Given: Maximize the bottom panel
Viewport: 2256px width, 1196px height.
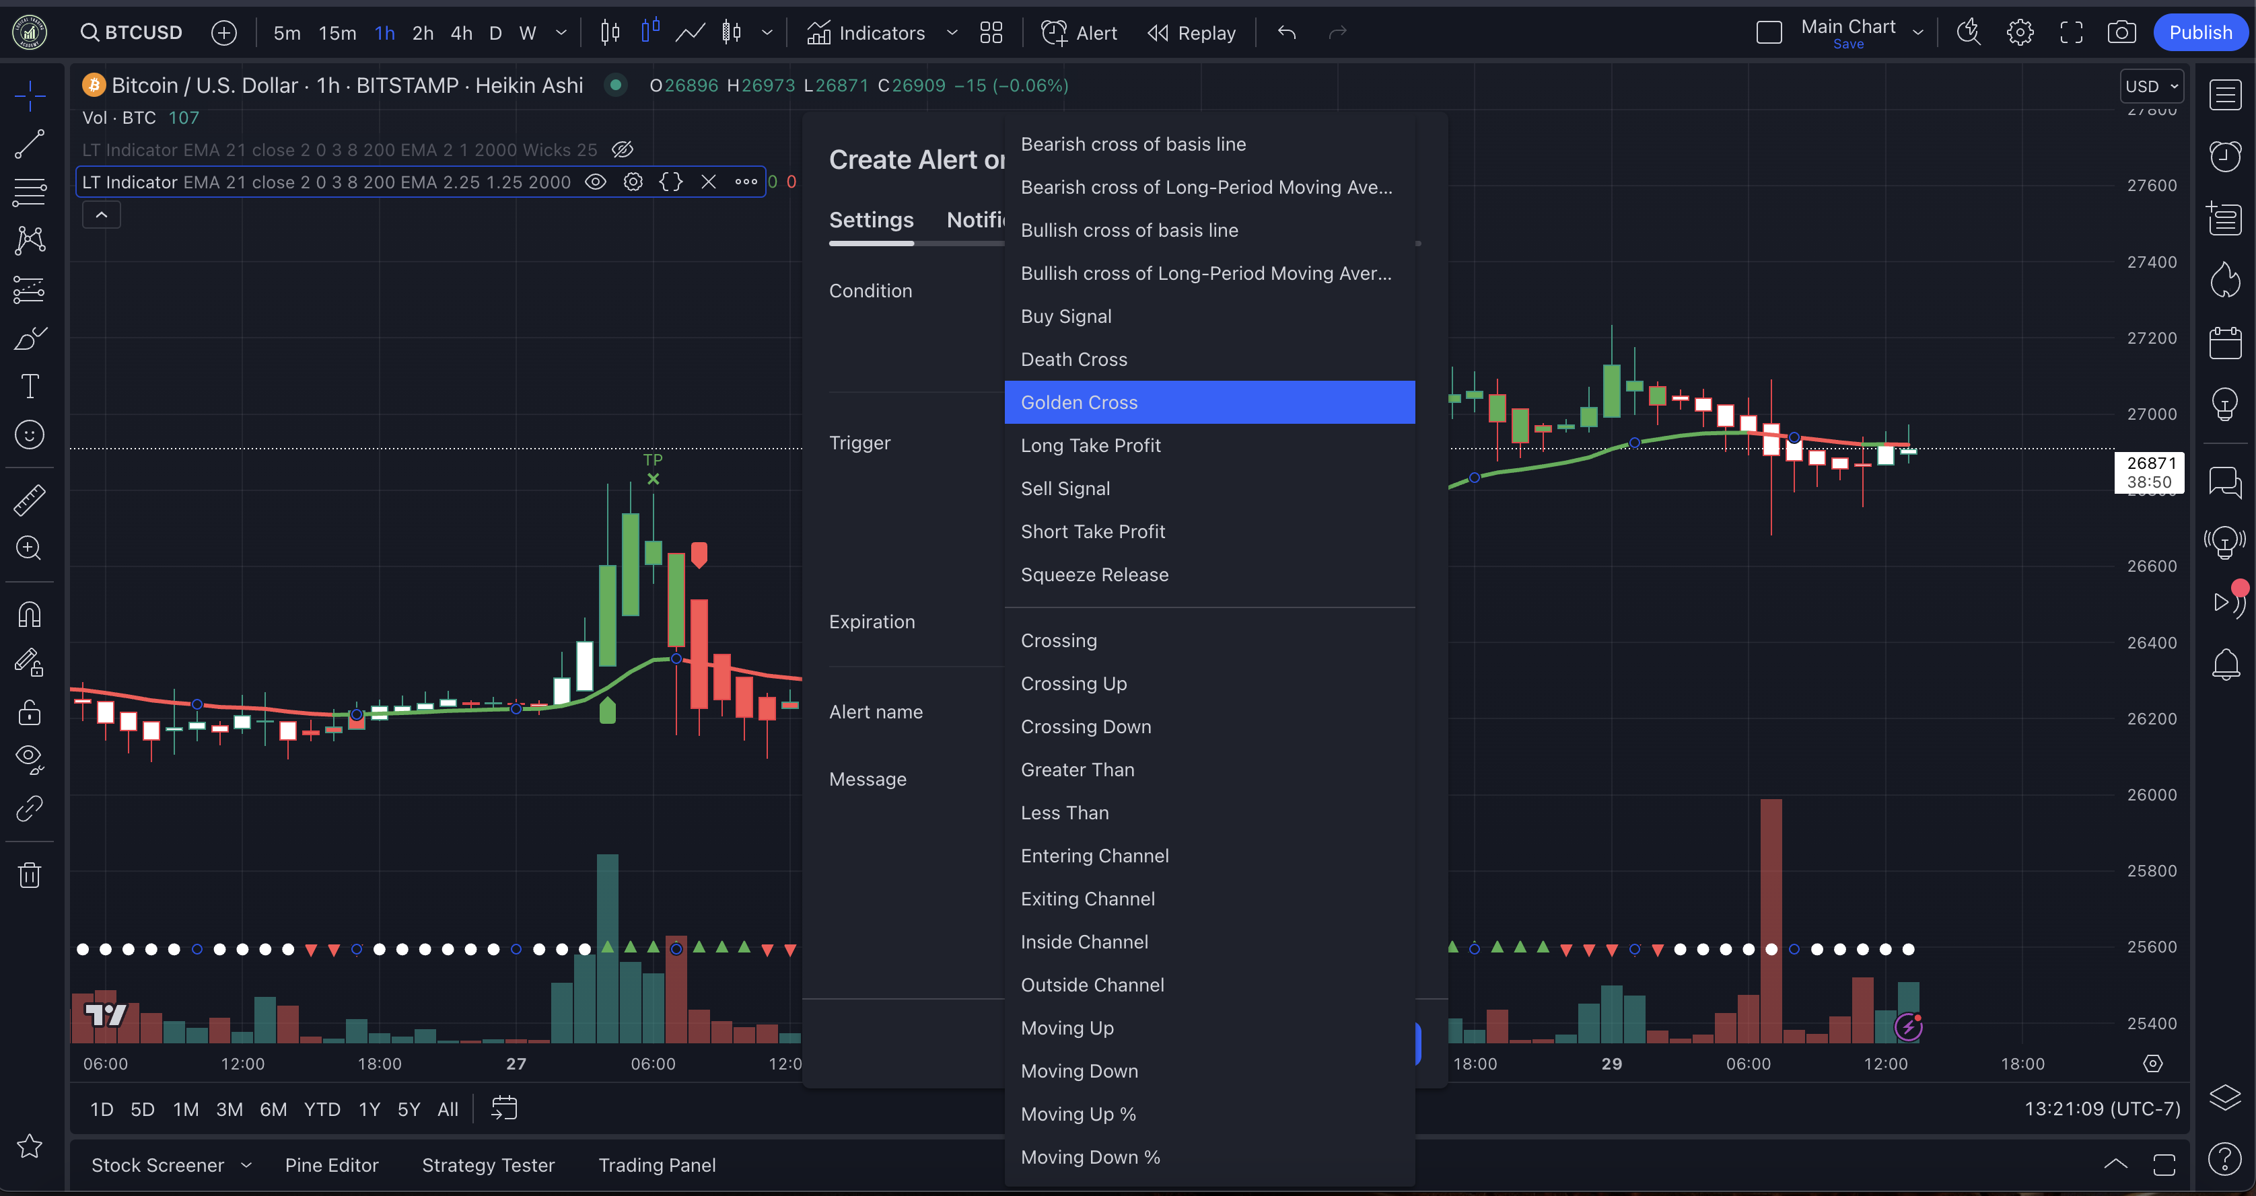Looking at the screenshot, I should (2164, 1164).
